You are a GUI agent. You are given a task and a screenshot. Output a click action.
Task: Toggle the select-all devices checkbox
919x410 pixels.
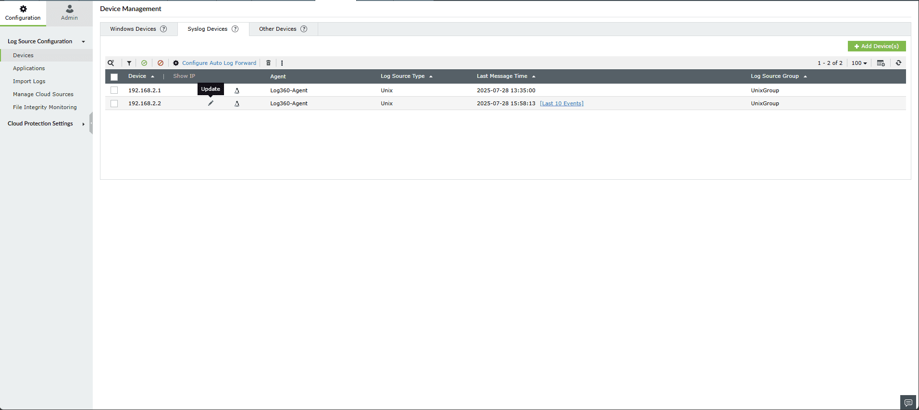[x=114, y=77]
